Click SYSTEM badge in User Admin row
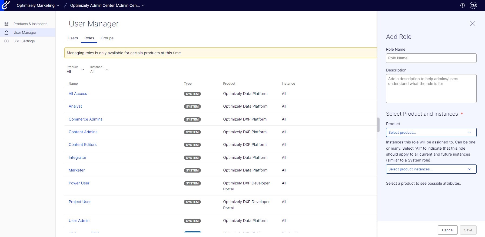Screen dimensions: 485x237 [x=192, y=221]
